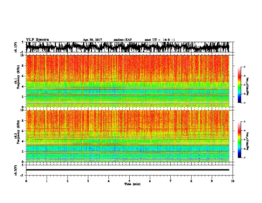Click time axis tick label '5'
The height and width of the screenshot is (203, 262).
pos(129,181)
